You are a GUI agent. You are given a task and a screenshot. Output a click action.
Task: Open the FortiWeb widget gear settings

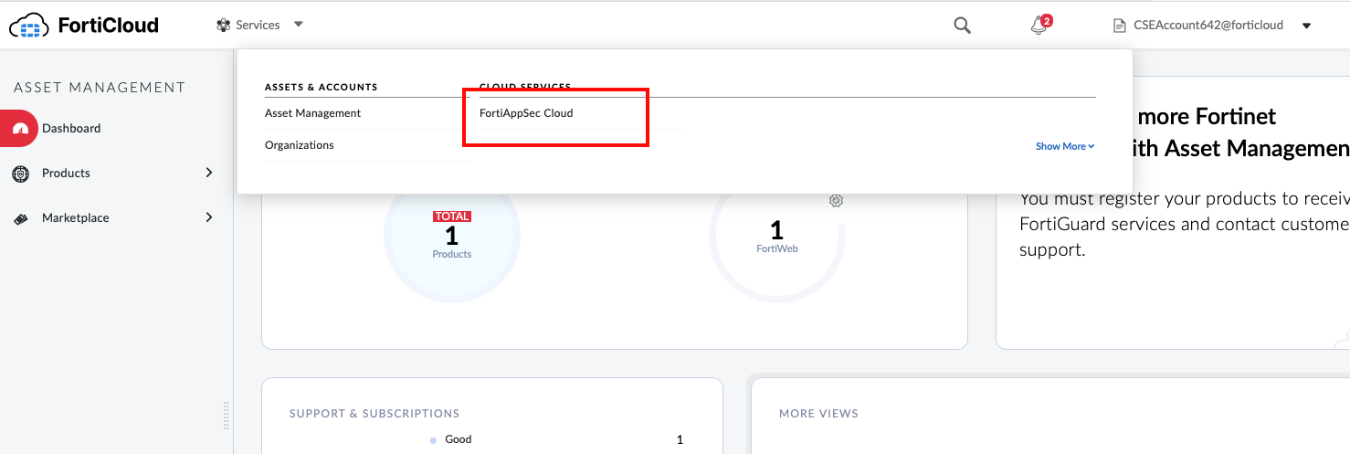pos(836,201)
